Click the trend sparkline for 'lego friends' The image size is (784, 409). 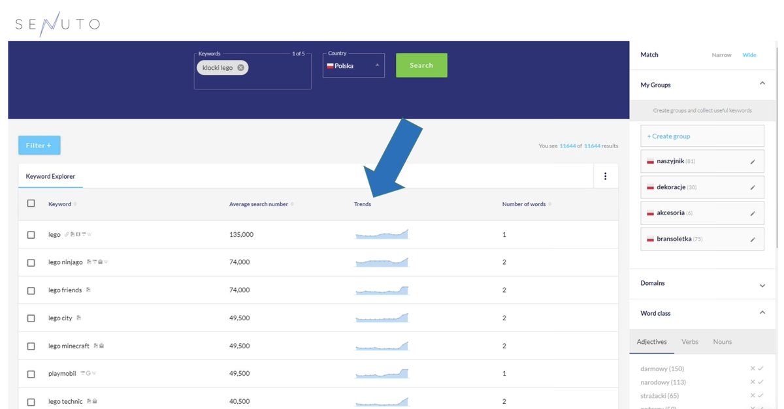click(x=382, y=290)
